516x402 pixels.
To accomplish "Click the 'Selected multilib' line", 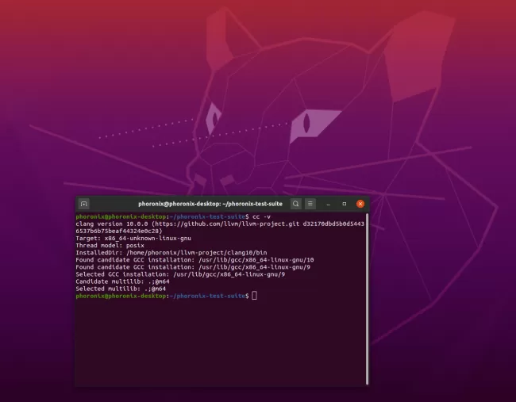I will [x=121, y=289].
